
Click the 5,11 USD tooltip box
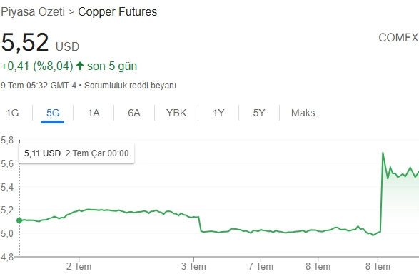[x=76, y=153]
